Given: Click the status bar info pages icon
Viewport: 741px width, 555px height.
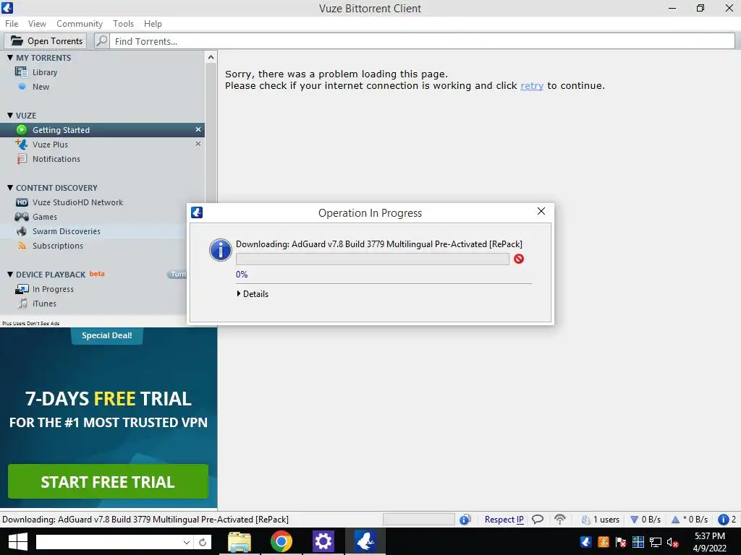Looking at the screenshot, I should [465, 520].
